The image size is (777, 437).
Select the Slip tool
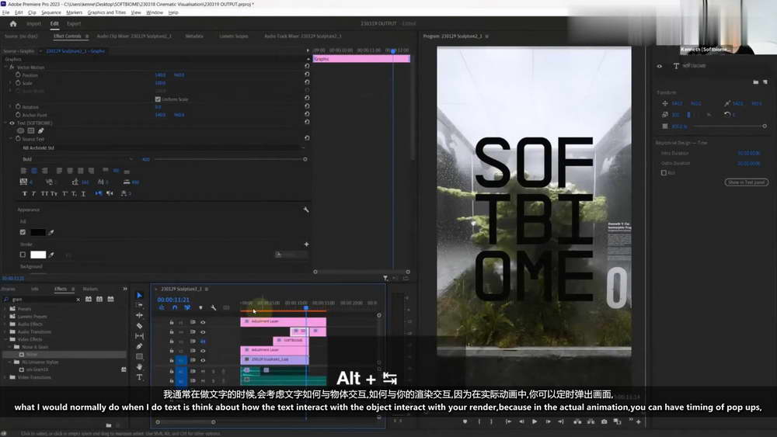[139, 336]
